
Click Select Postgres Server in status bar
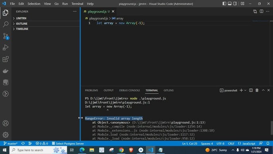click(x=68, y=144)
